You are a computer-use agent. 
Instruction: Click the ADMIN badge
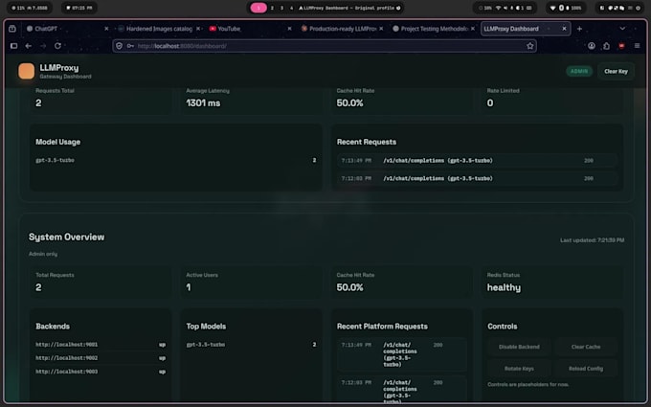point(579,72)
